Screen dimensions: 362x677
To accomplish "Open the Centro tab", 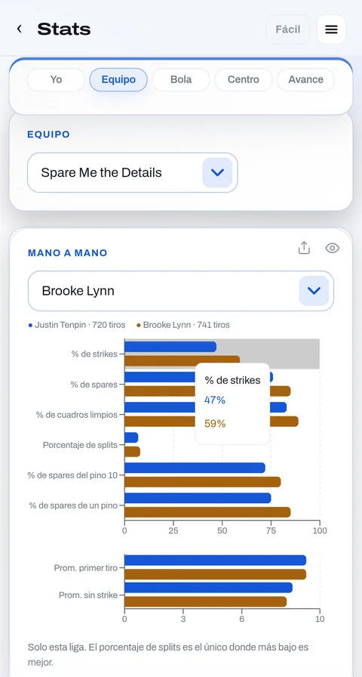I will [244, 79].
